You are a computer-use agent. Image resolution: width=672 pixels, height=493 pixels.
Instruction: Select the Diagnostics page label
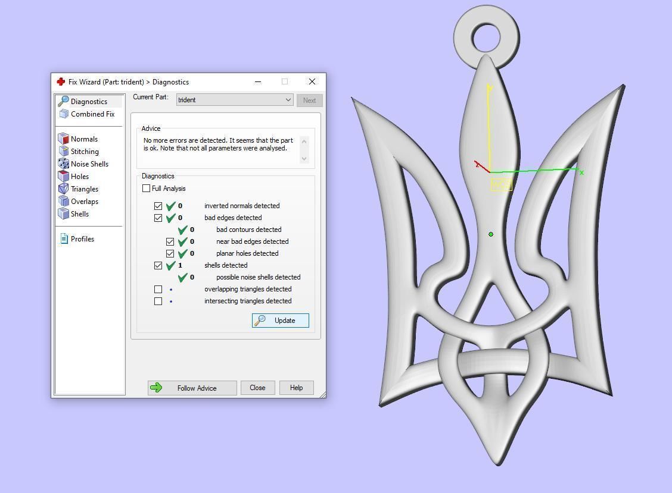pyautogui.click(x=89, y=102)
